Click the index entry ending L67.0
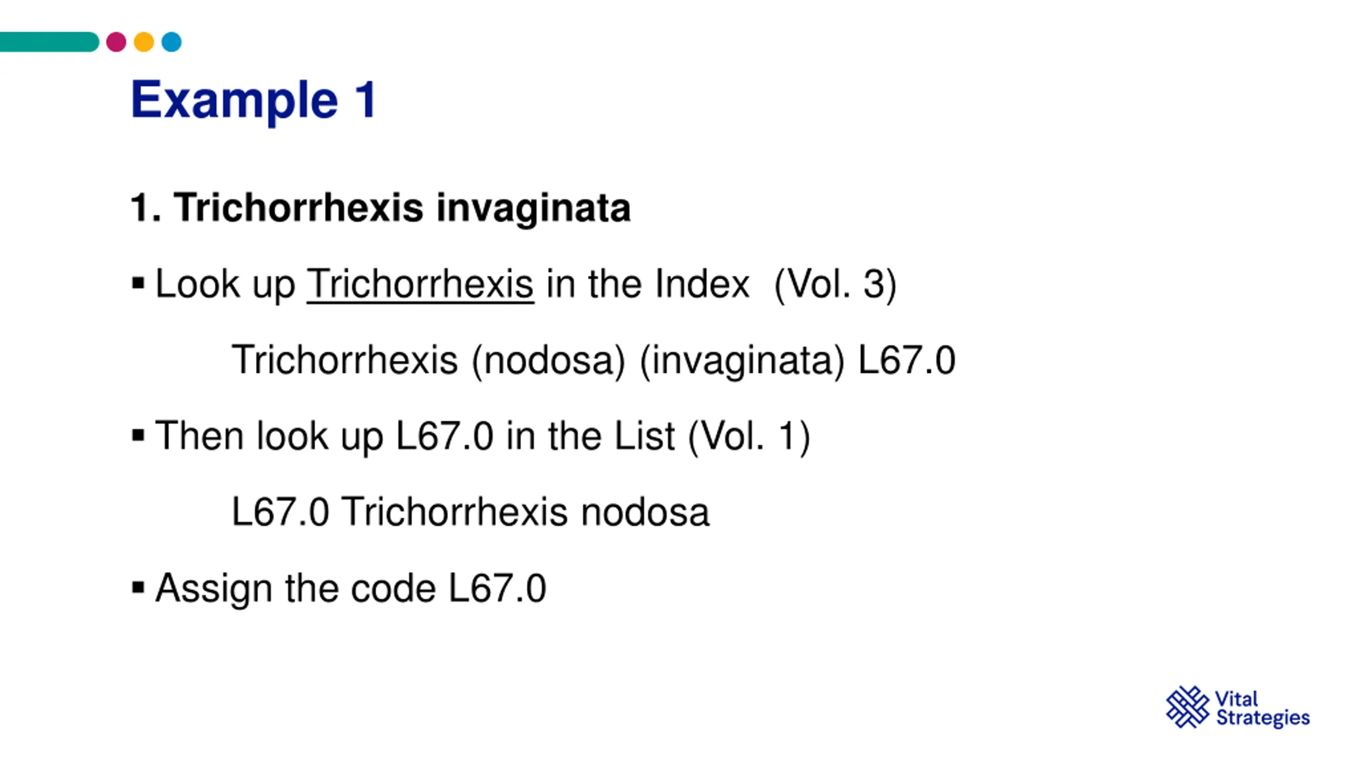 [593, 361]
